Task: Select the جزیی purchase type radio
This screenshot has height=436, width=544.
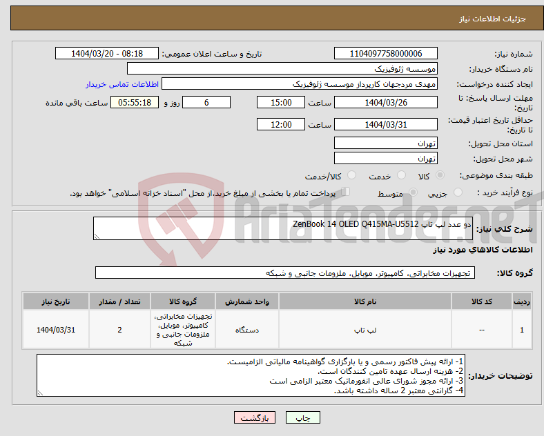Action: [x=458, y=192]
